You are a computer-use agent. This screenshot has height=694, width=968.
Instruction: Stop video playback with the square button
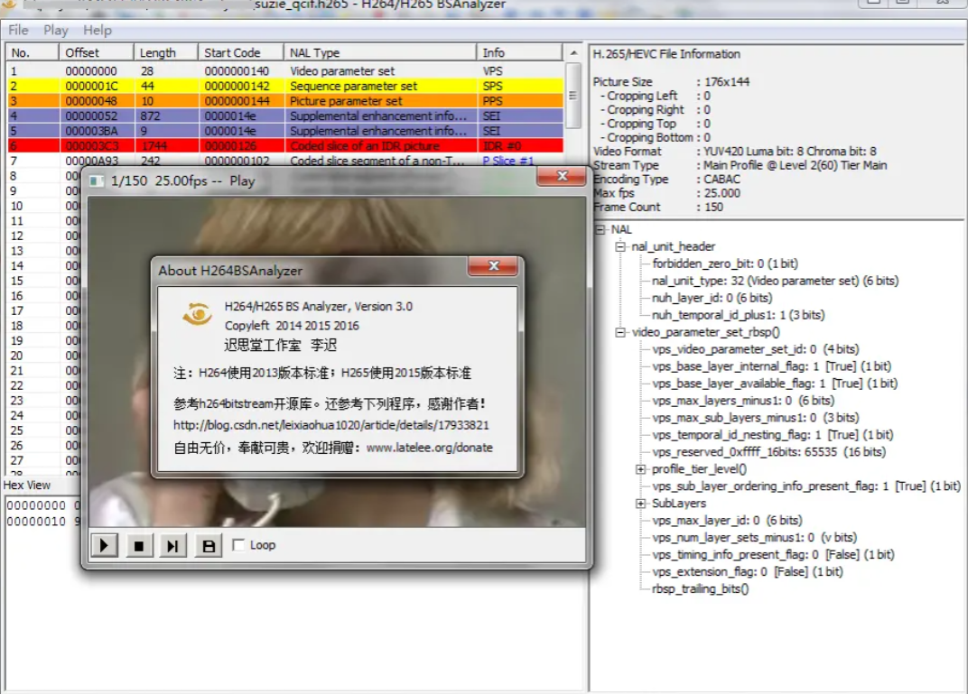pyautogui.click(x=138, y=545)
